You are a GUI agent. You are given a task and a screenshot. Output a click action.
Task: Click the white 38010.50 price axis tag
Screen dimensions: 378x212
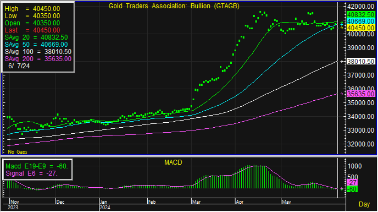pyautogui.click(x=360, y=62)
